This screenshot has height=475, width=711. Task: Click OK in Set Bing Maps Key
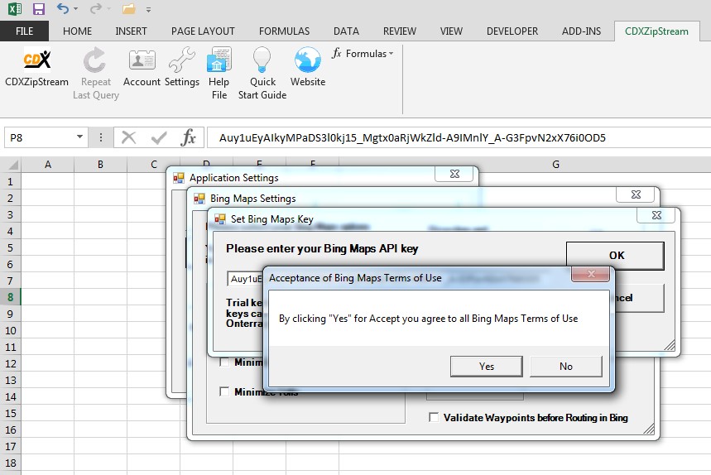pos(617,255)
